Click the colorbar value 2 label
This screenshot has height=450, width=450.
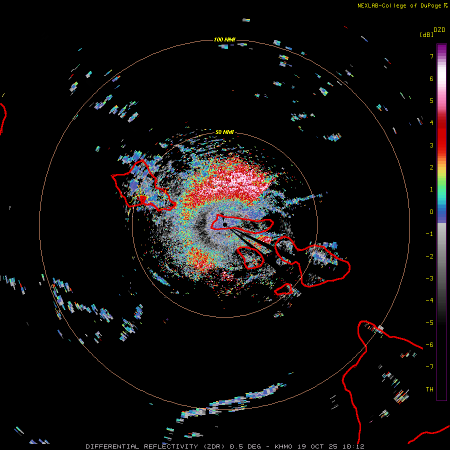point(431,167)
